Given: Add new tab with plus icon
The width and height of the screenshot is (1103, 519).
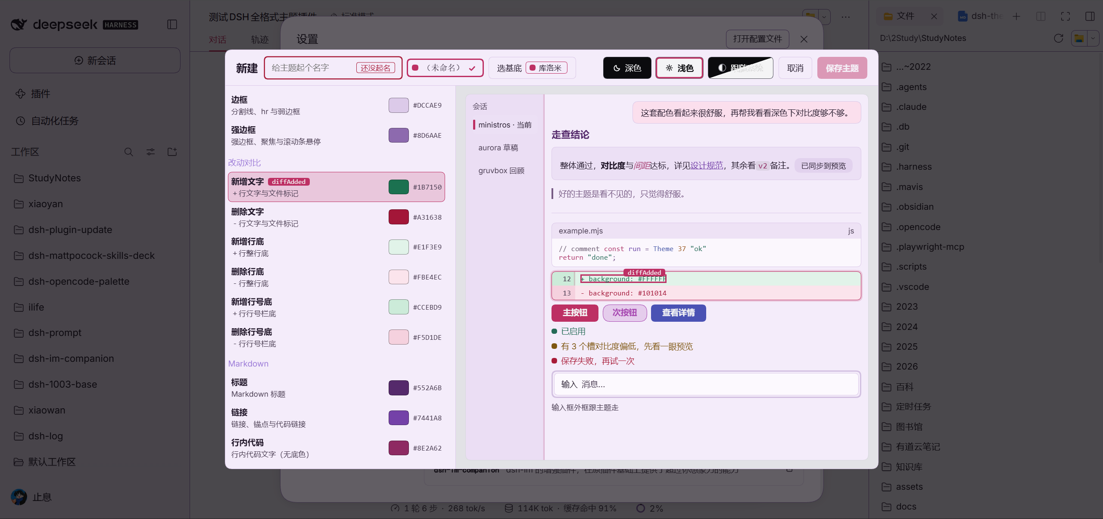Looking at the screenshot, I should point(1016,16).
